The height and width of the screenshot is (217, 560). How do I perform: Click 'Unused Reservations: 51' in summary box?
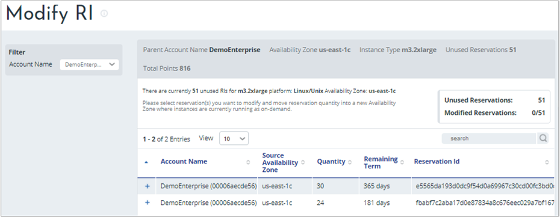[x=494, y=100]
